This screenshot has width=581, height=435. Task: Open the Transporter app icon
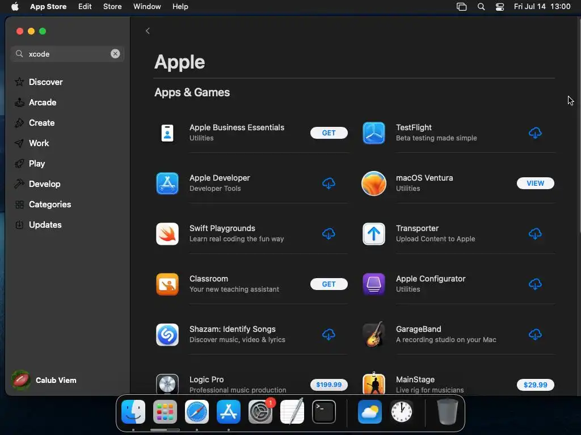pyautogui.click(x=373, y=234)
